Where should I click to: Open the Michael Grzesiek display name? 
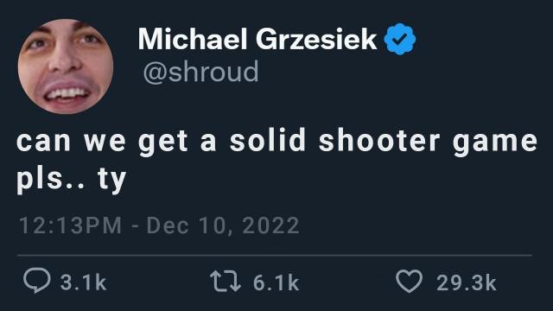coord(257,39)
